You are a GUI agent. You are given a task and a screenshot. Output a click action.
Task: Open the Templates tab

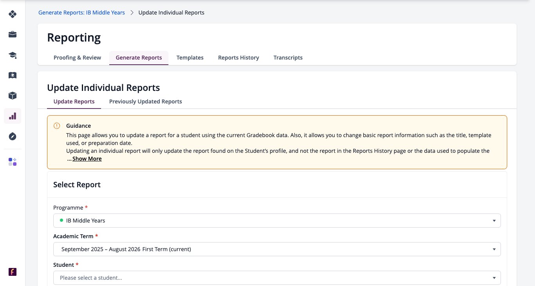190,58
